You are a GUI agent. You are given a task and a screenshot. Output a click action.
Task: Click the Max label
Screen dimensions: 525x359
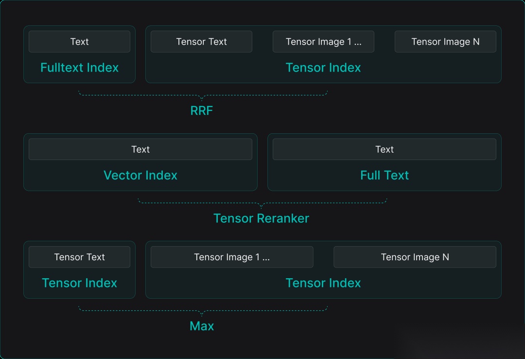pyautogui.click(x=202, y=326)
